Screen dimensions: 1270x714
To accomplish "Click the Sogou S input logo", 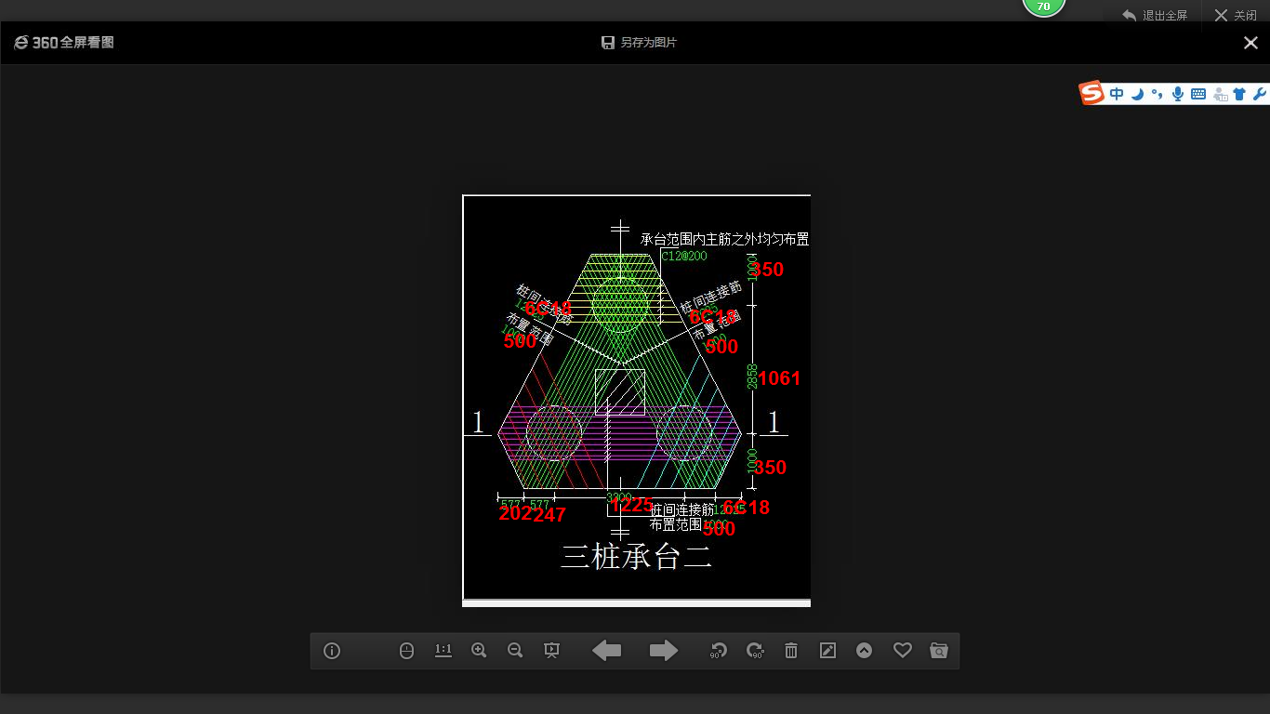I will pos(1091,93).
